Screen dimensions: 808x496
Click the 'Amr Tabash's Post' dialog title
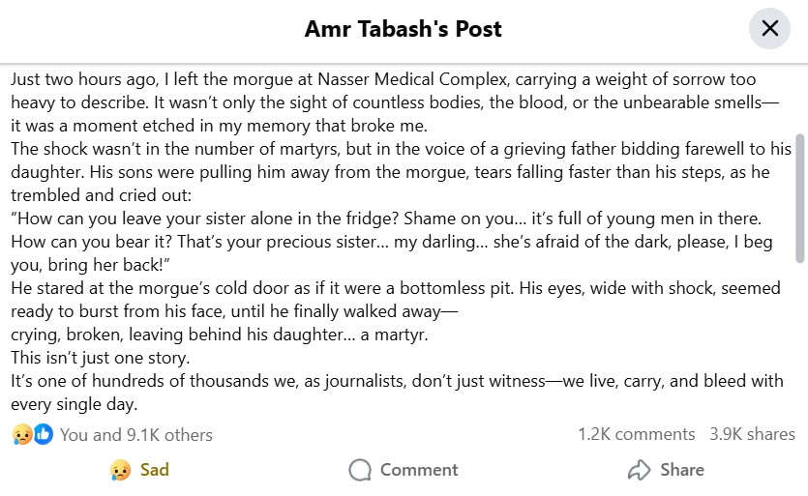[x=403, y=29]
